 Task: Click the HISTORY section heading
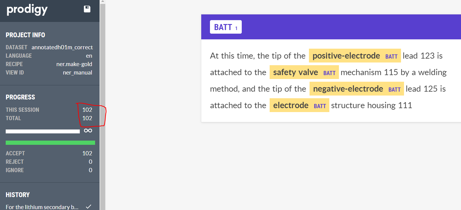(x=18, y=195)
